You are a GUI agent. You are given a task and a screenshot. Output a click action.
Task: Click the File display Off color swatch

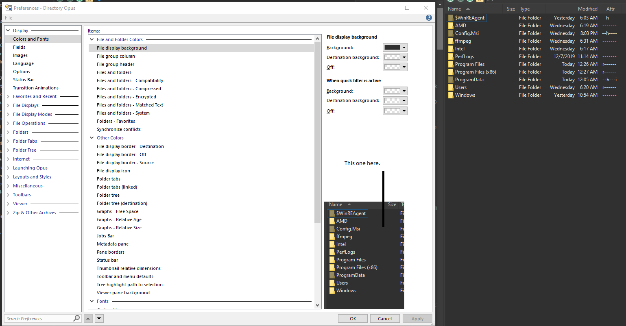[392, 67]
